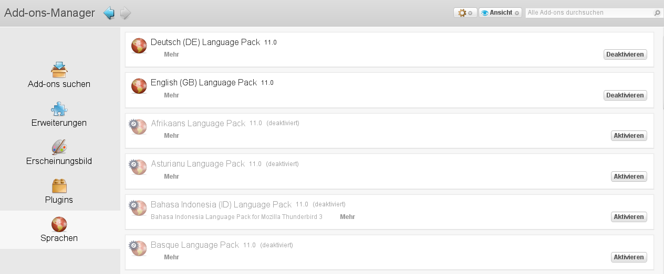Viewport: 664px width, 274px height.
Task: Click the blue back arrow icon
Action: coord(109,13)
